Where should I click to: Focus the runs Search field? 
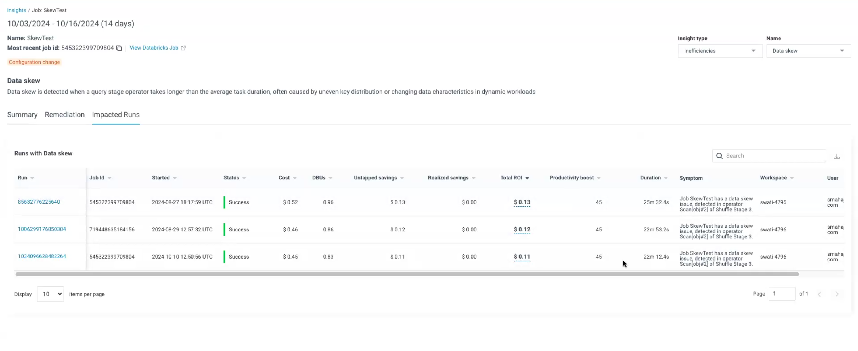click(x=773, y=156)
